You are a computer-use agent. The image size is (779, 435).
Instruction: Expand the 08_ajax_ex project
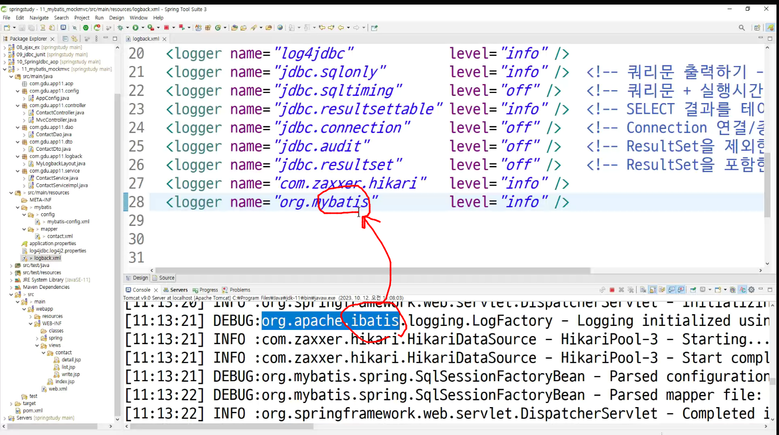tap(5, 47)
